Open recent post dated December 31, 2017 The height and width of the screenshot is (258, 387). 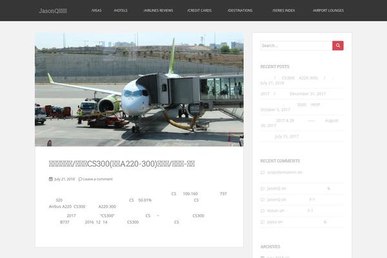[293, 94]
